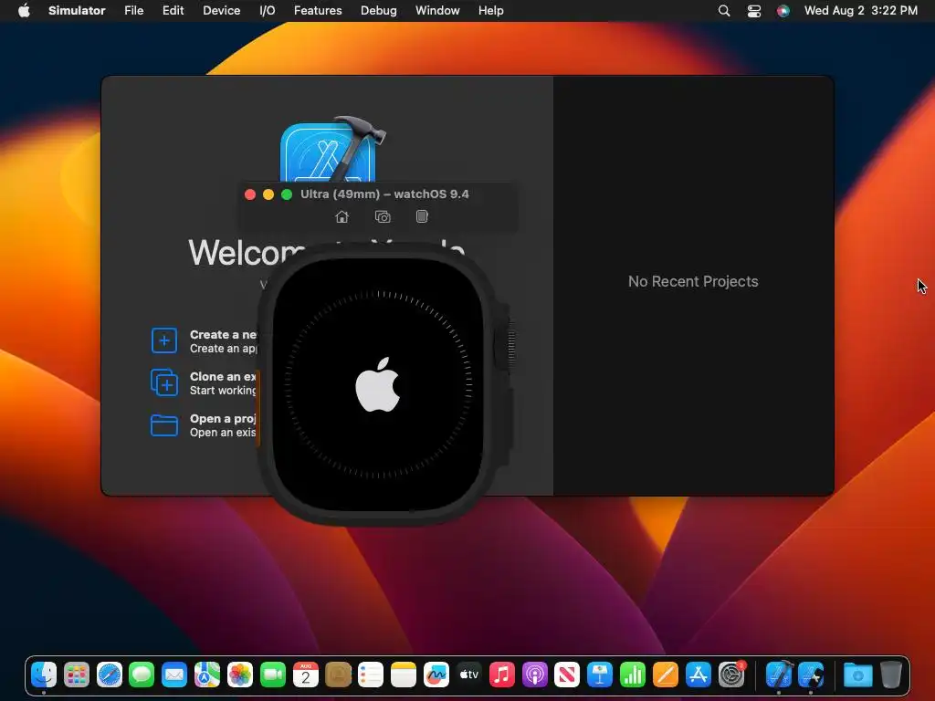The image size is (935, 701).
Task: Activate Siri from menu bar
Action: coord(783,11)
